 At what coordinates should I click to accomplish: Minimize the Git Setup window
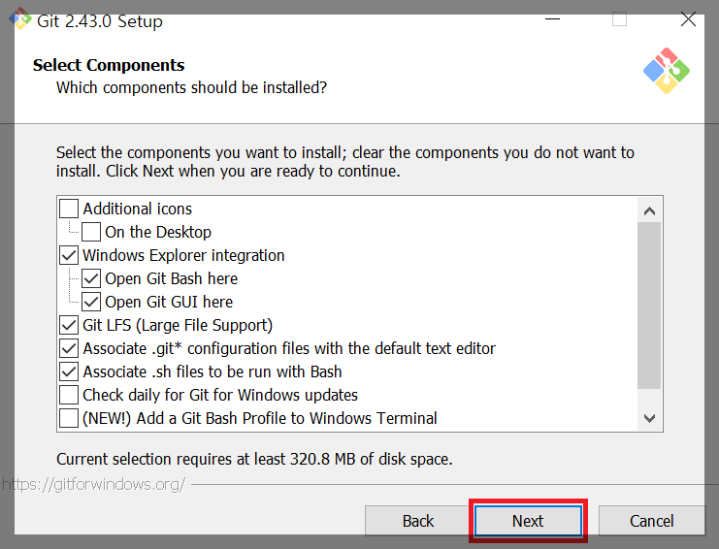552,19
